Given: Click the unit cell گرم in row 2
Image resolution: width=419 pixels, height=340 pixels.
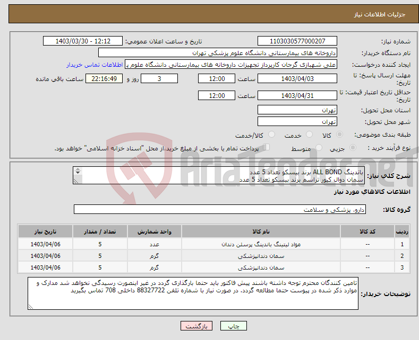Looking at the screenshot, I should point(155,256).
